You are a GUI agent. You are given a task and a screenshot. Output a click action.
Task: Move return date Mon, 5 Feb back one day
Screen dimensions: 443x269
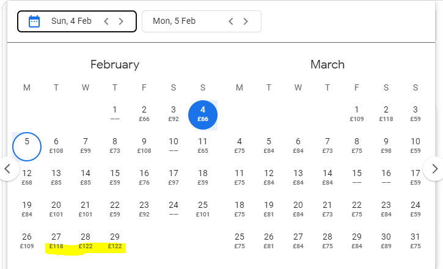pyautogui.click(x=231, y=21)
